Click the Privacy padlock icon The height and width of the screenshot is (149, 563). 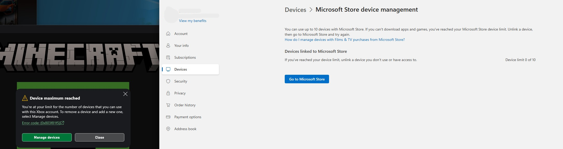point(168,93)
